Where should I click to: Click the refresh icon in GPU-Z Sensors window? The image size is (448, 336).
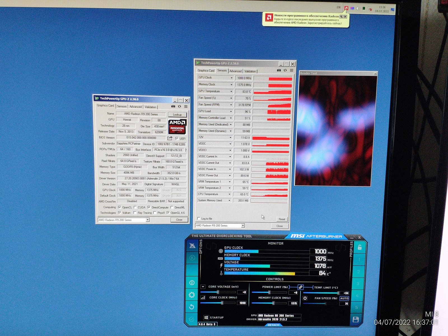(x=285, y=70)
